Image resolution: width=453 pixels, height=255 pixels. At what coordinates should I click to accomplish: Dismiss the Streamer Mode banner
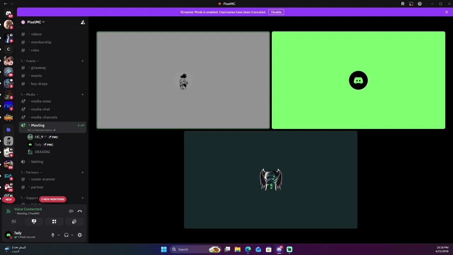447,12
